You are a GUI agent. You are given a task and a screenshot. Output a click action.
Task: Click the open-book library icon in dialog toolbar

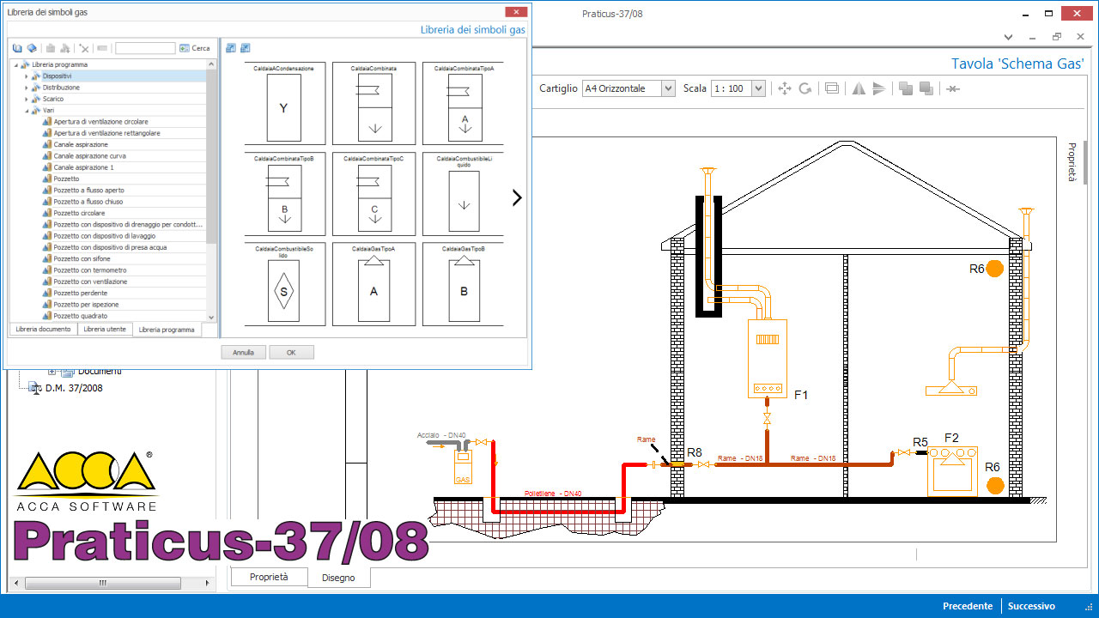click(18, 48)
